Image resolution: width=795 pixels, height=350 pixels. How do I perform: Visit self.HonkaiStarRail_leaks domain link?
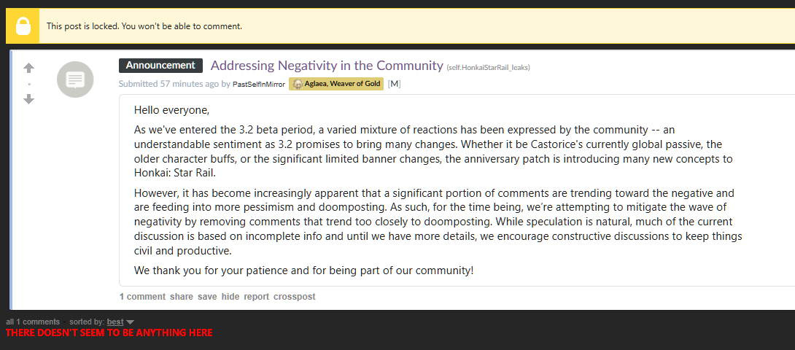click(x=491, y=68)
